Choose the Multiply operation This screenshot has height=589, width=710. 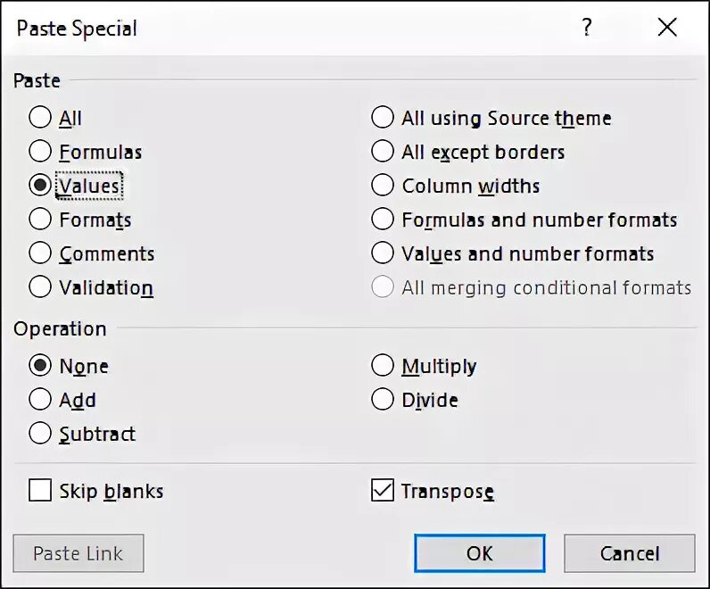click(x=383, y=366)
